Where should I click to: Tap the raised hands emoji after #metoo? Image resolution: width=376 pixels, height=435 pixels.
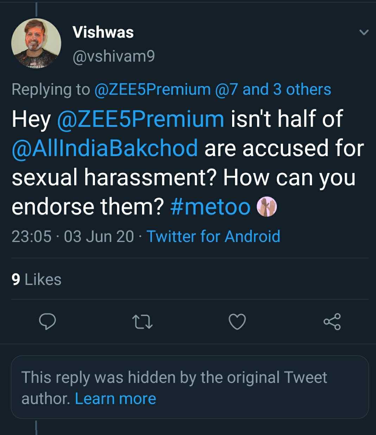[267, 207]
